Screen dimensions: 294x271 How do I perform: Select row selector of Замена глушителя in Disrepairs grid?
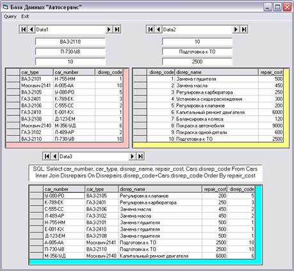tap(140, 79)
